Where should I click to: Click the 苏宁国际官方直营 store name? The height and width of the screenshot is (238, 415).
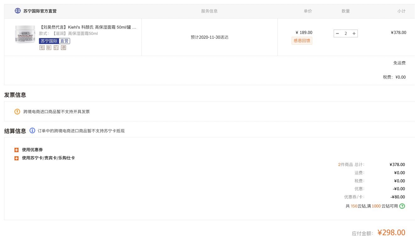(40, 11)
